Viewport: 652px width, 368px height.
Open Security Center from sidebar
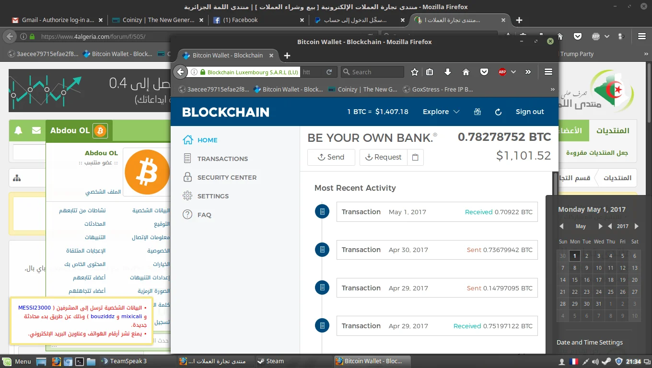[226, 177]
